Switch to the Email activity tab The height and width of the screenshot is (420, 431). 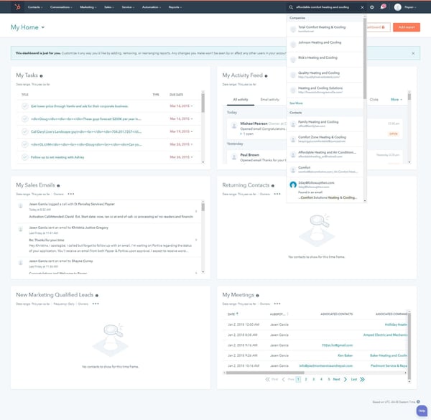pos(269,100)
